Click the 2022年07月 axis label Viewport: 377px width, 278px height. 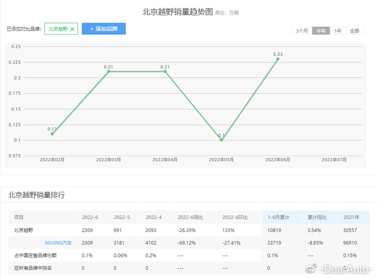334,160
